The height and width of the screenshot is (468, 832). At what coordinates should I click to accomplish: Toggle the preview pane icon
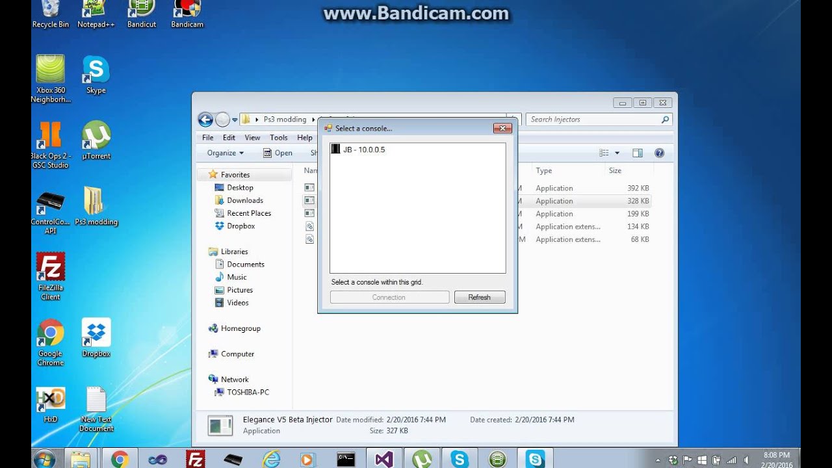tap(638, 153)
